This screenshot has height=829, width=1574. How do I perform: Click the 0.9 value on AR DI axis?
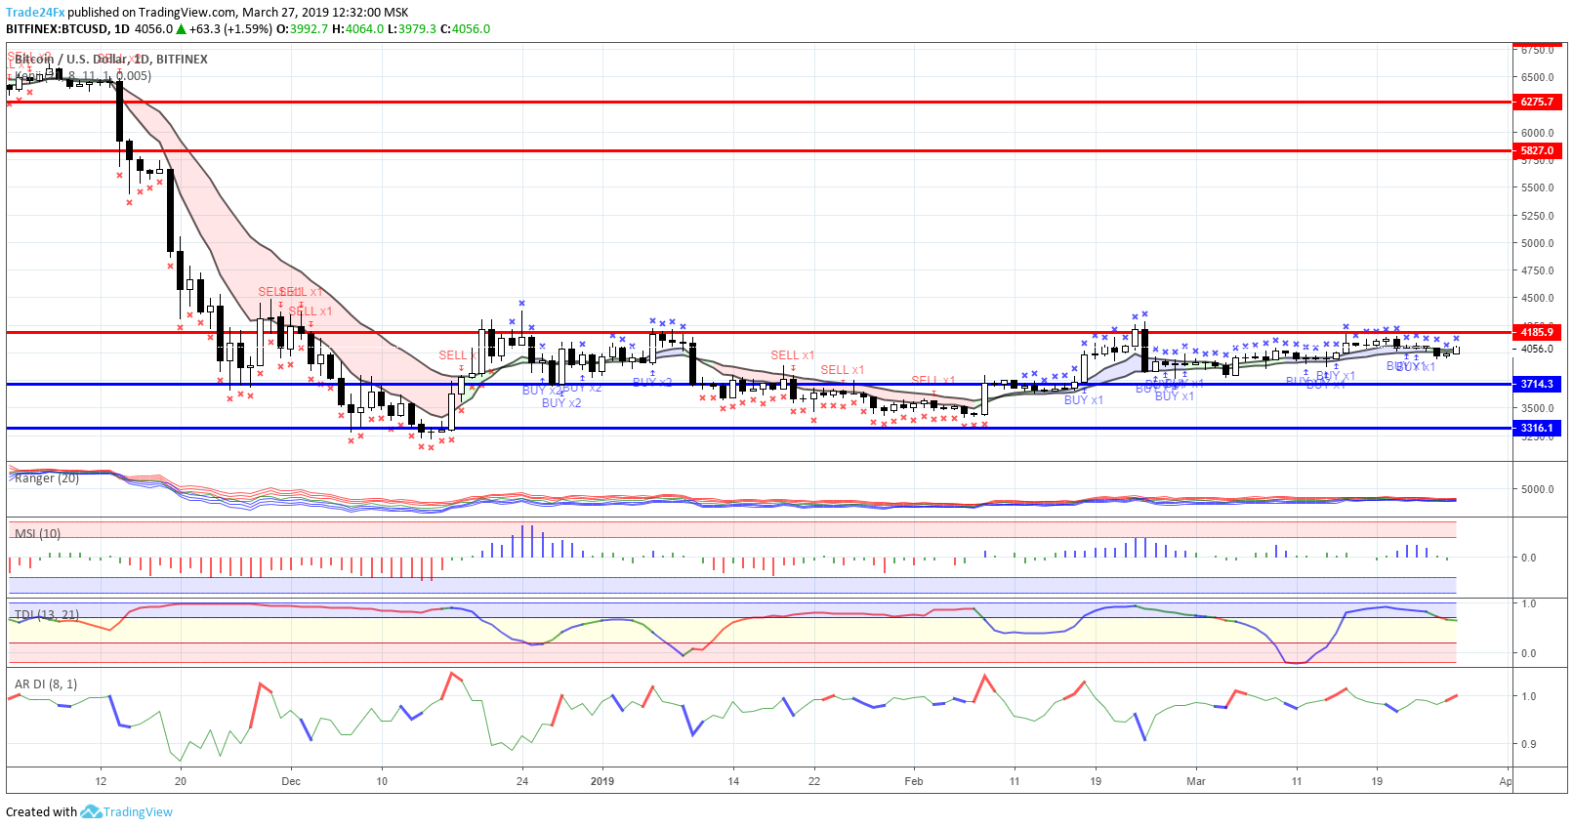(x=1529, y=744)
